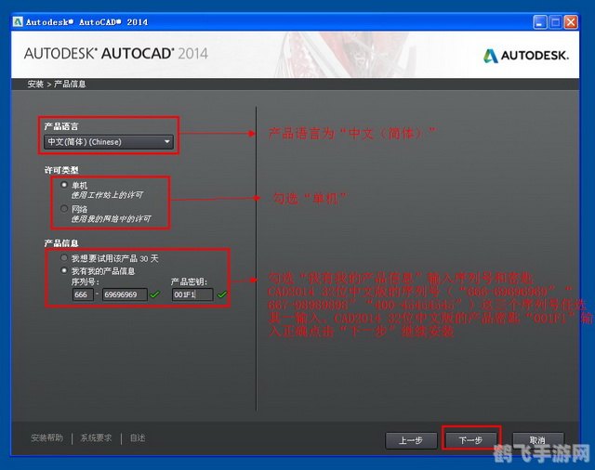Click the serial number field 69696969
595x470 pixels.
125,294
